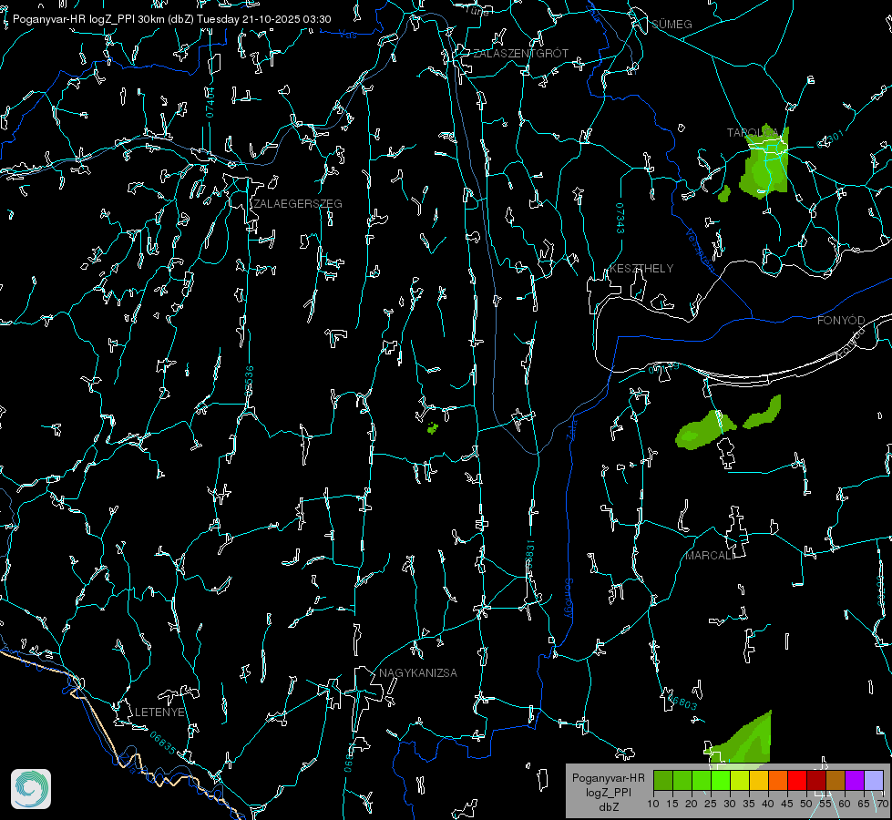Click the blue Zala river label
The width and height of the screenshot is (892, 820).
(572, 428)
